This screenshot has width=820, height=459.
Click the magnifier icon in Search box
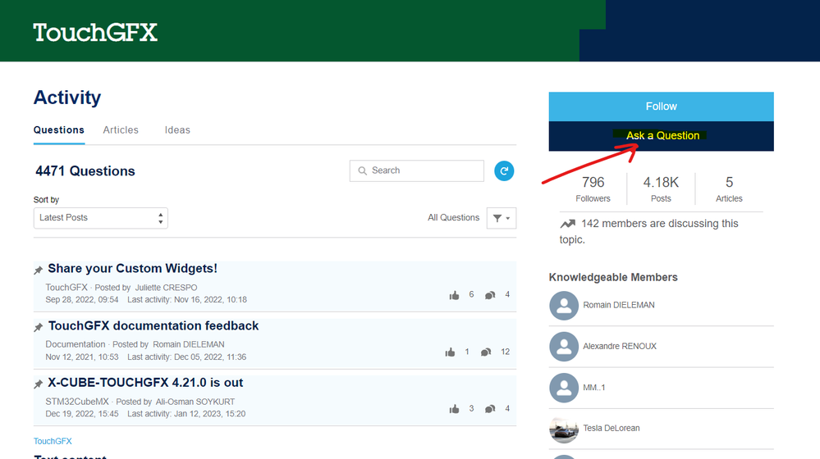point(362,170)
